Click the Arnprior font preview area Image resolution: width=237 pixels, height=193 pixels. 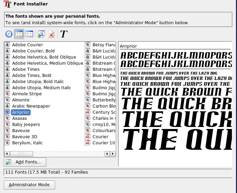(x=175, y=102)
